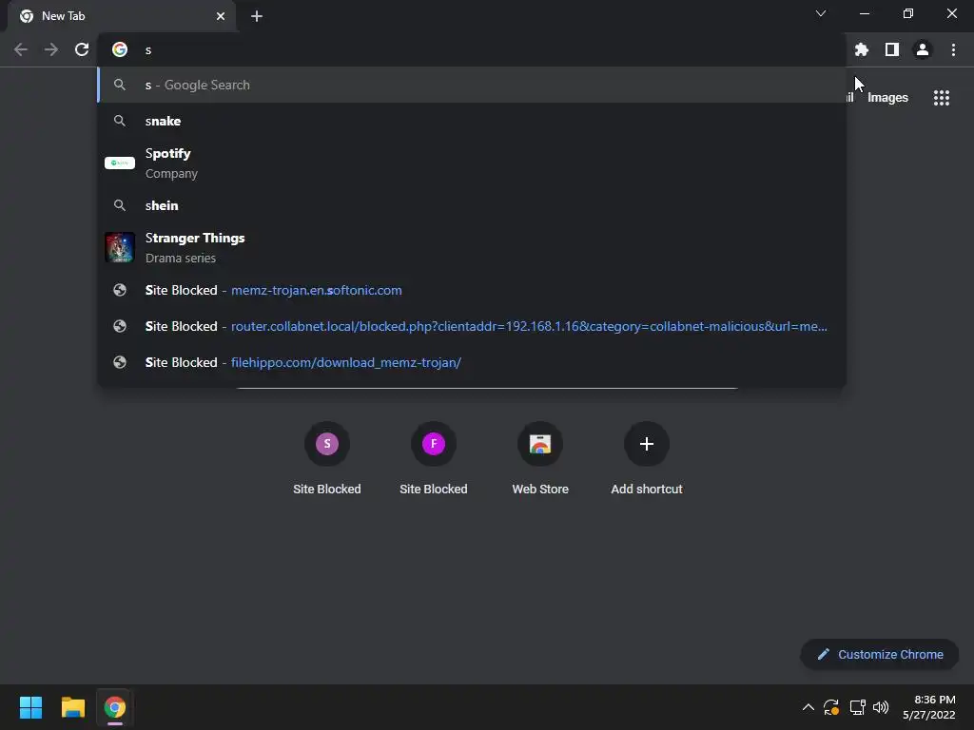Restore down the Chrome window

[x=908, y=13]
